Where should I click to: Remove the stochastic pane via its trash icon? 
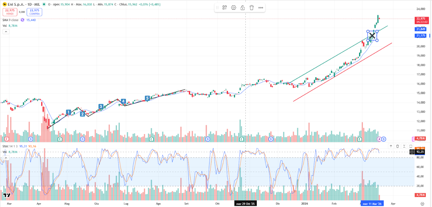click(x=398, y=146)
